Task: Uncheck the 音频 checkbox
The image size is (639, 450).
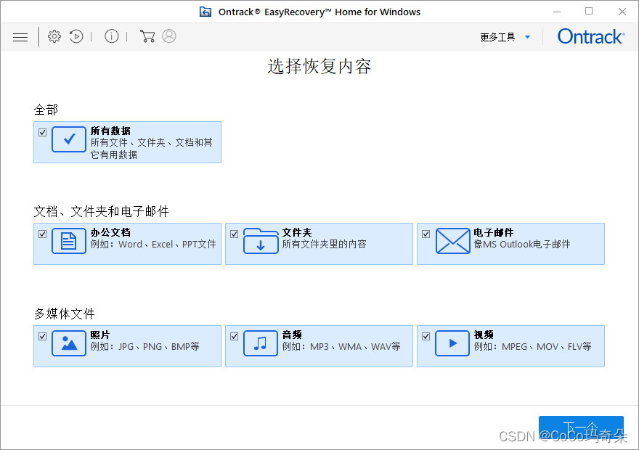Action: coord(234,335)
